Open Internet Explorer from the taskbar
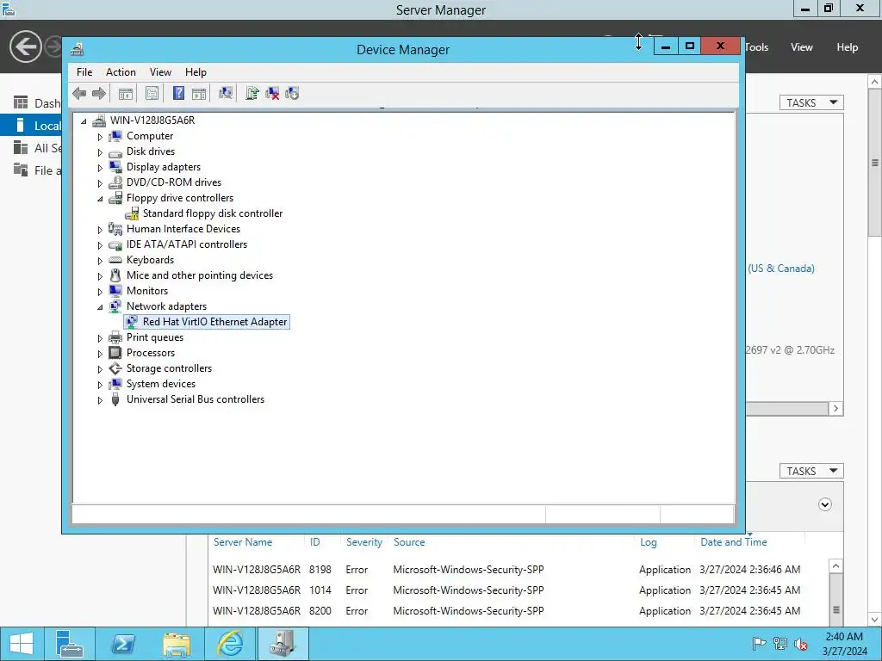Viewport: 882px width, 661px height. [230, 644]
